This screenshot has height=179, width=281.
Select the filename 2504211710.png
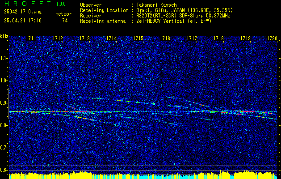(23, 12)
